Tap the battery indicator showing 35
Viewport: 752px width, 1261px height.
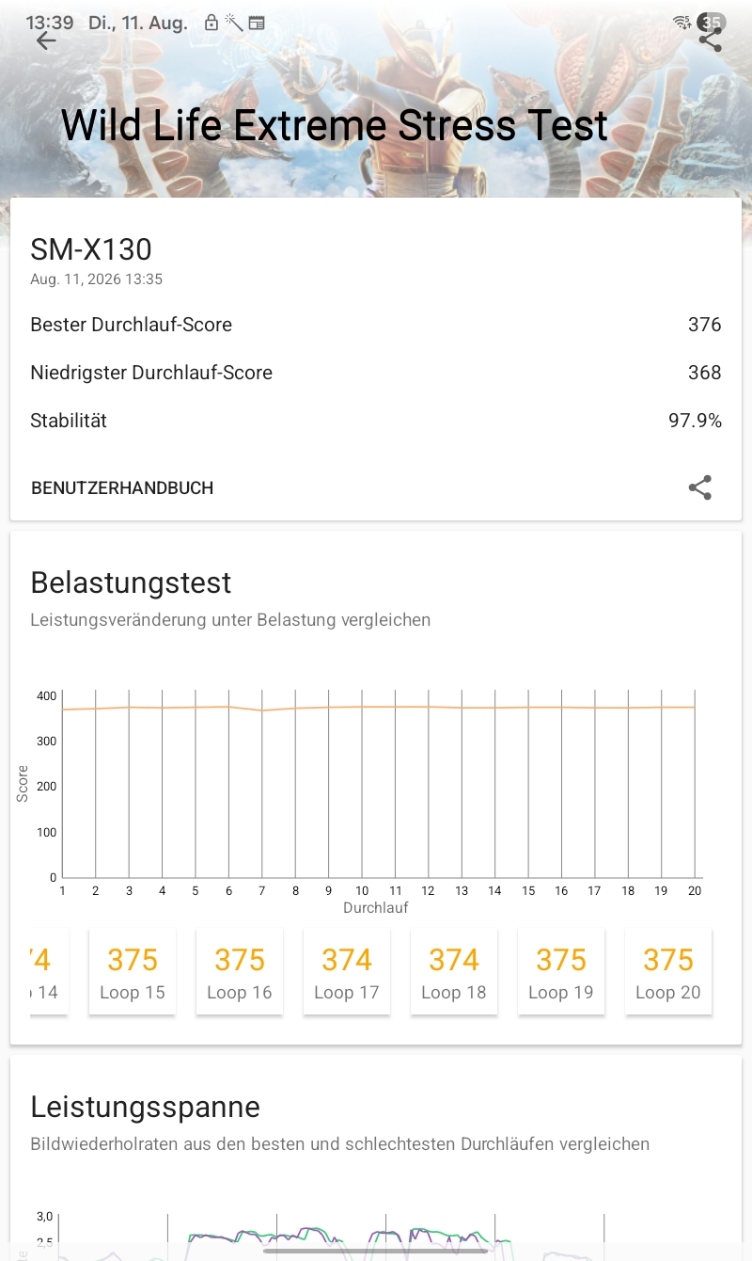tap(713, 23)
